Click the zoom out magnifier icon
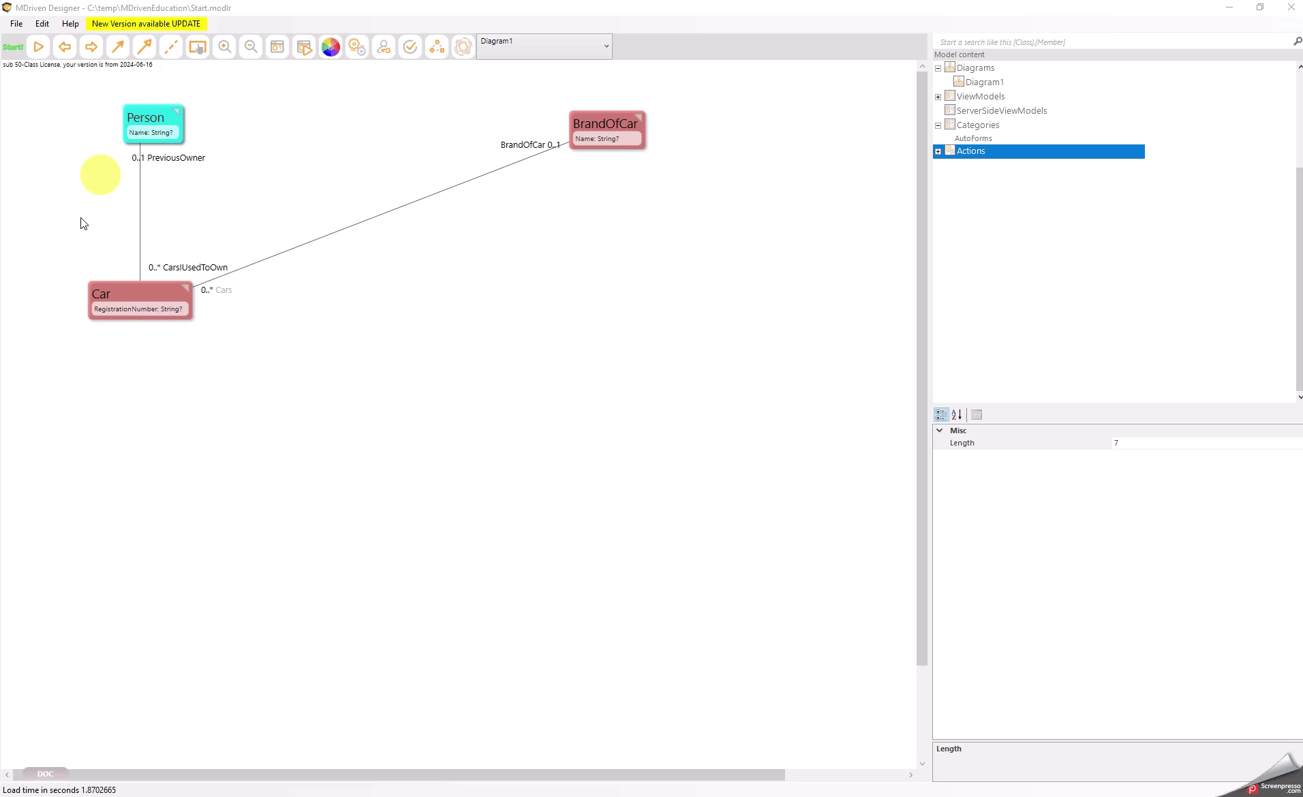This screenshot has height=797, width=1303. (251, 47)
